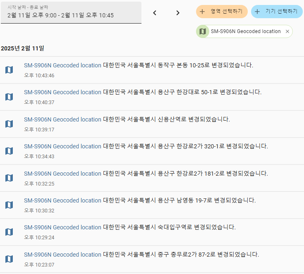Click map icon of 오후 10:34:43 entry
The height and width of the screenshot is (274, 304).
click(9, 151)
